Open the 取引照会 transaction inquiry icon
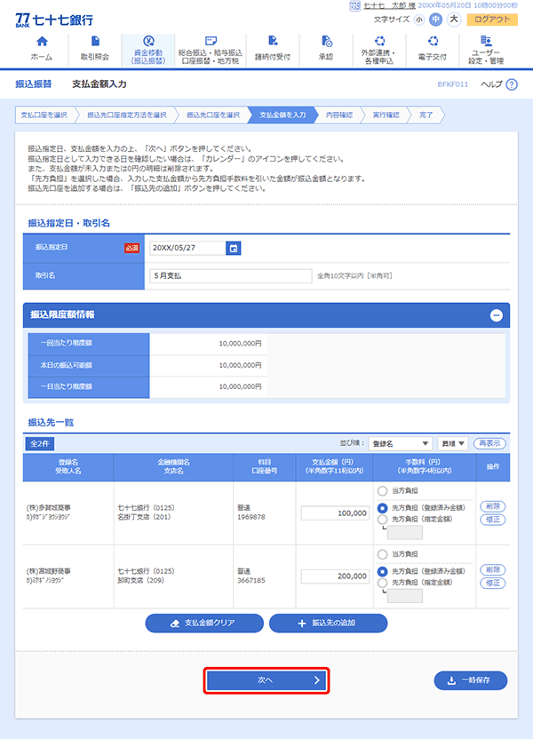 (94, 42)
